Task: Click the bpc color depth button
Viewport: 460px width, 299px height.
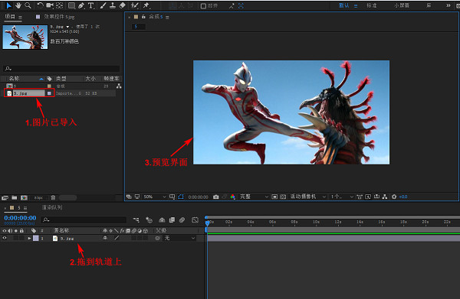Action: pyautogui.click(x=38, y=198)
